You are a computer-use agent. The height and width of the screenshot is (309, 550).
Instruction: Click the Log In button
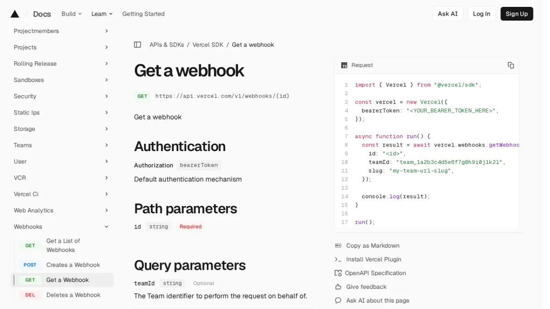point(481,14)
